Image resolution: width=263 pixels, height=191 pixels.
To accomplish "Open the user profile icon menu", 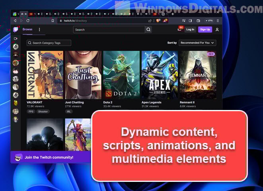I will coord(217,30).
